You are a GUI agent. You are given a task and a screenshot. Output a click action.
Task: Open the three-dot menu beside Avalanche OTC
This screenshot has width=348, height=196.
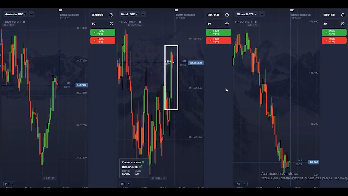(x=31, y=14)
